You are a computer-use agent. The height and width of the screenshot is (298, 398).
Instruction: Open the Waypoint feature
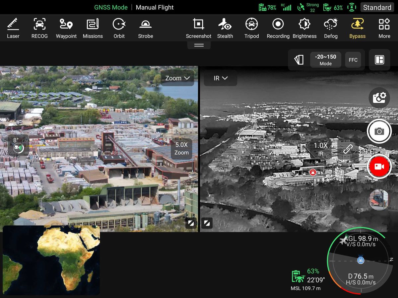pos(66,28)
